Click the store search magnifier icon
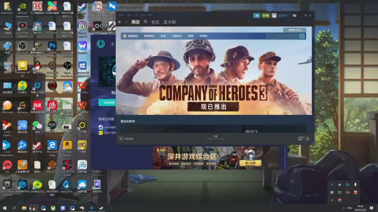 302,36
